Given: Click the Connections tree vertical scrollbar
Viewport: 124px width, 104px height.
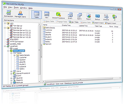Looking at the screenshot, I should click(39, 50).
